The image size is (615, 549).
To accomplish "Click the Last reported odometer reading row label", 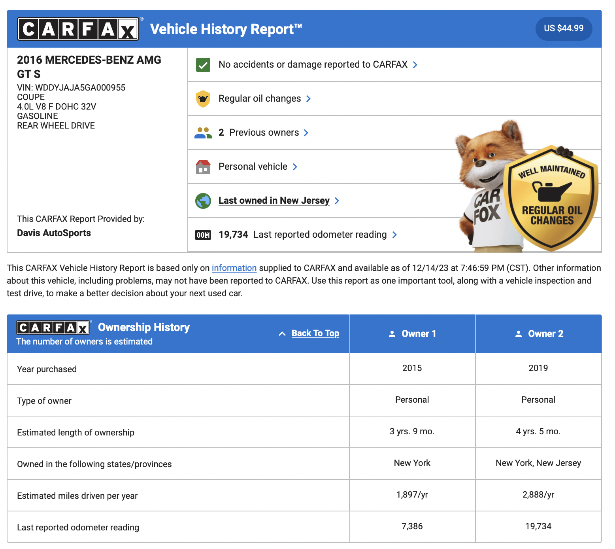I will [x=78, y=527].
